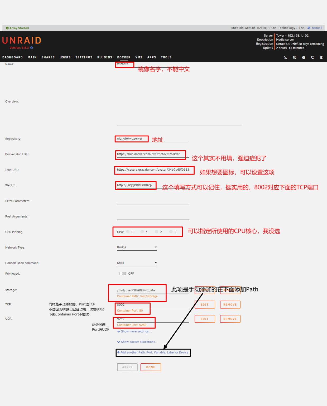Open the Tools tab
Screen dimensions: 327x406
point(166,57)
